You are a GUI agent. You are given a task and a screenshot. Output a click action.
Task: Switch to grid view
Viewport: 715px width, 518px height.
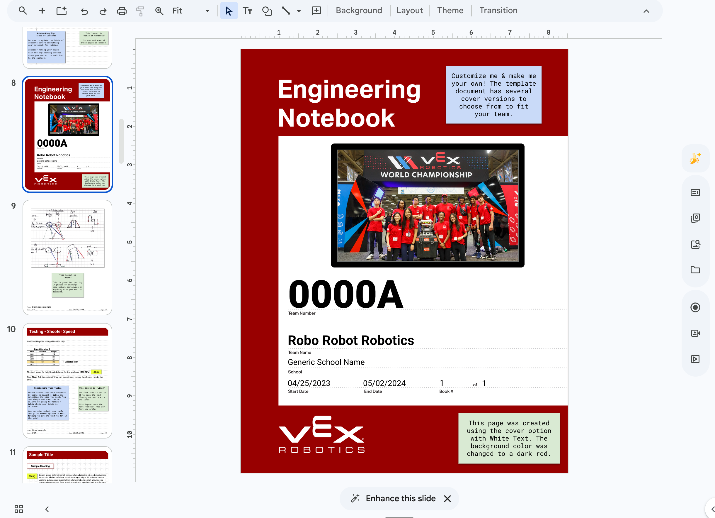[18, 509]
